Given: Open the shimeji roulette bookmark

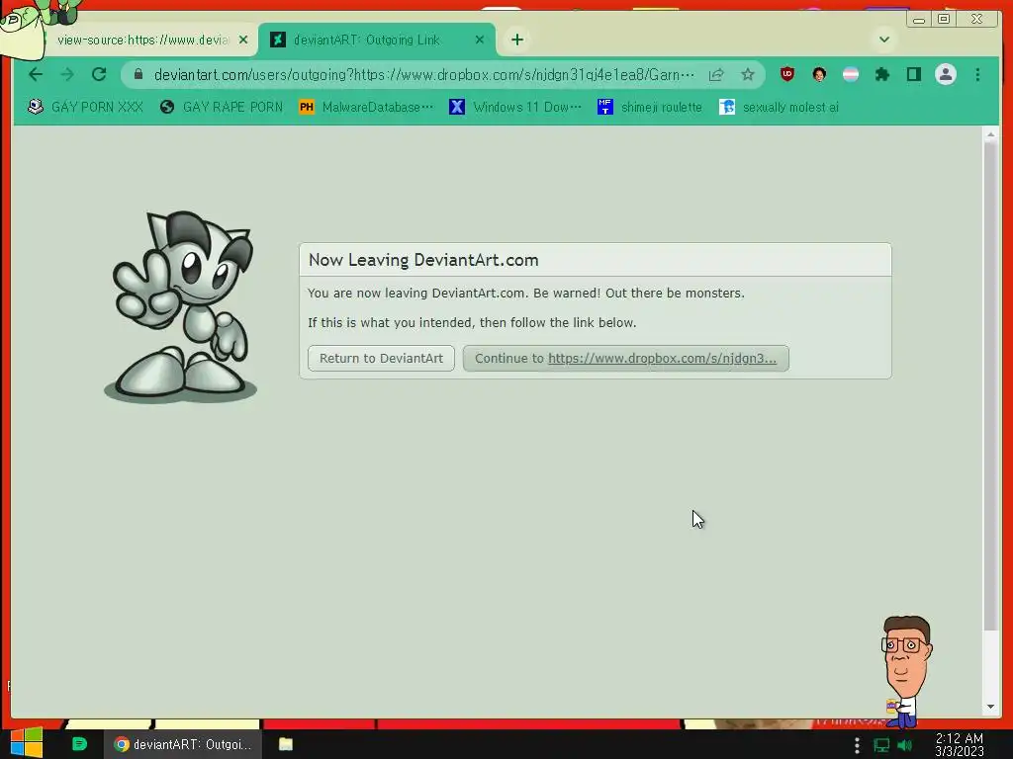Looking at the screenshot, I should 649,107.
